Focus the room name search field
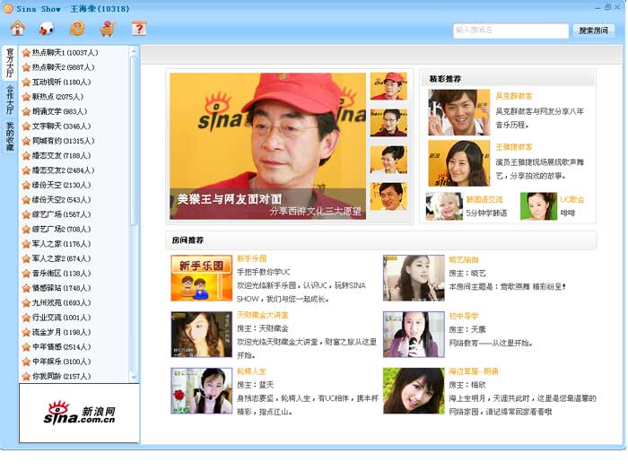628x471 pixels. pyautogui.click(x=510, y=31)
